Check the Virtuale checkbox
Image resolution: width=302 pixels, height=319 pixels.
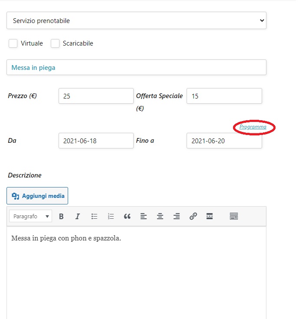[13, 43]
